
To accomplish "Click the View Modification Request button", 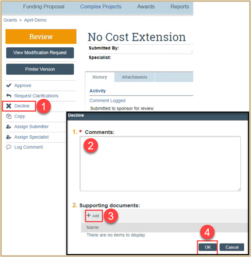I will click(40, 53).
